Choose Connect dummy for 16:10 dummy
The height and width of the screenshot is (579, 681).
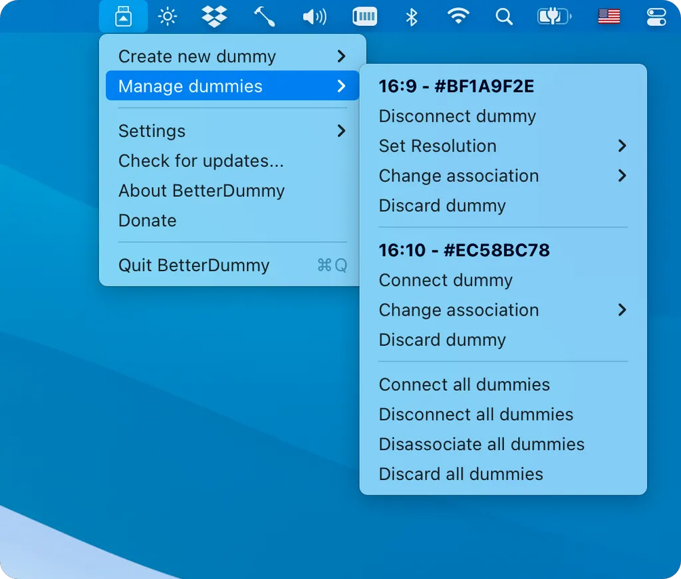[446, 281]
